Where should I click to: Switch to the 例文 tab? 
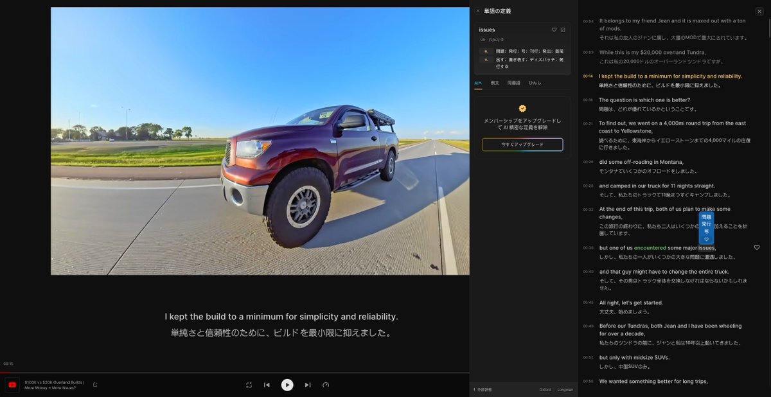[x=495, y=83]
